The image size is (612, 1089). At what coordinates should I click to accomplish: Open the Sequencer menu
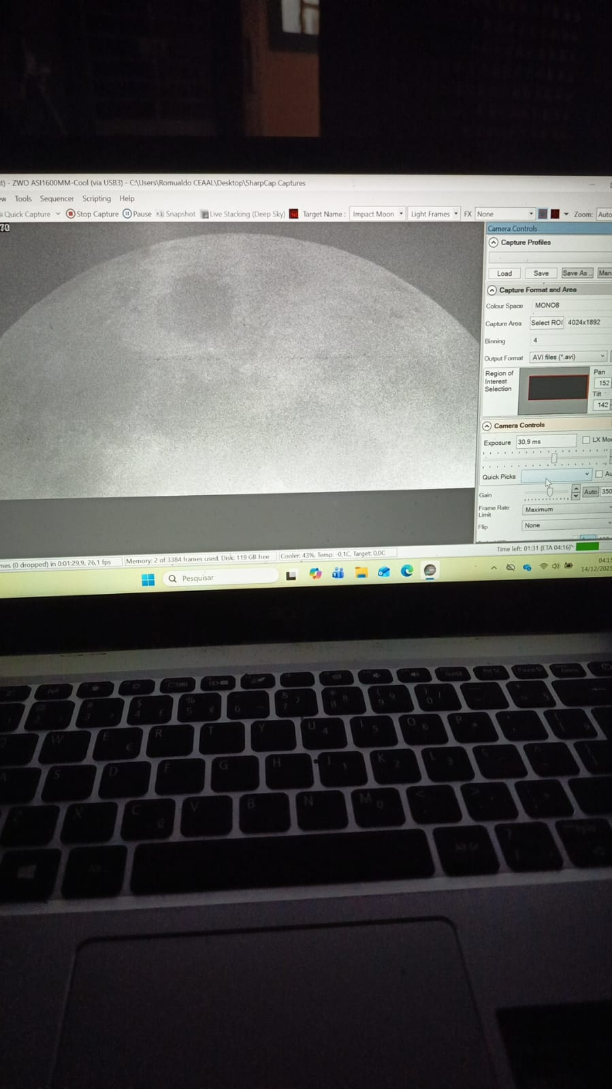pyautogui.click(x=57, y=199)
